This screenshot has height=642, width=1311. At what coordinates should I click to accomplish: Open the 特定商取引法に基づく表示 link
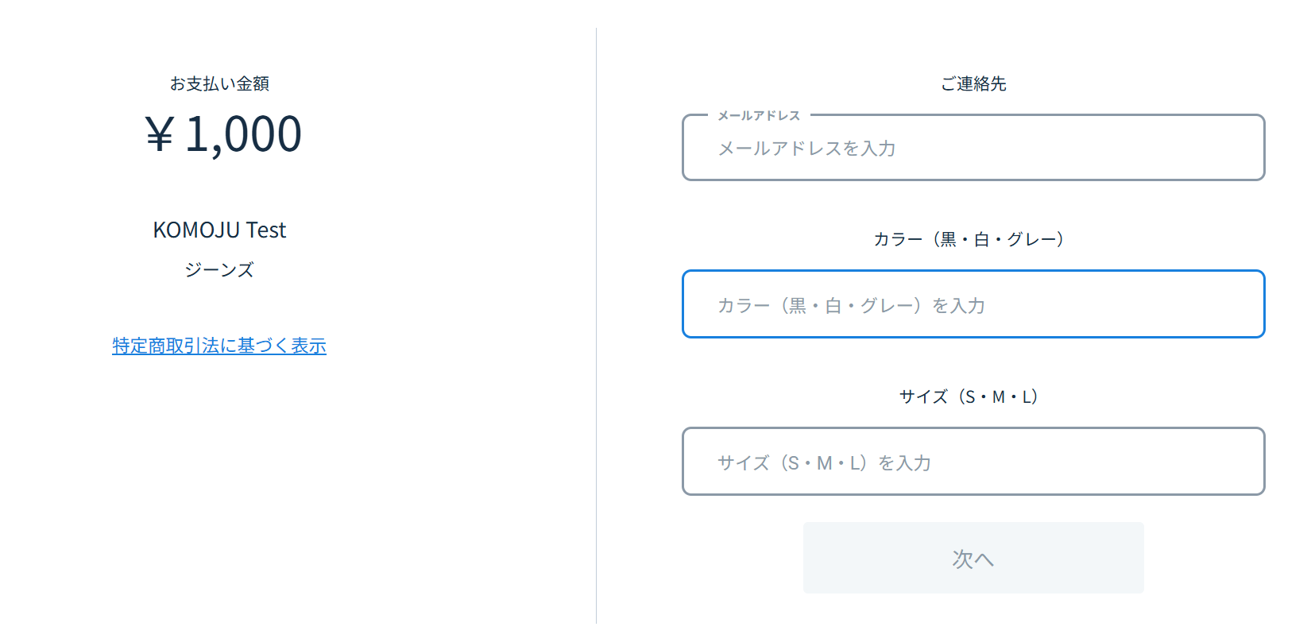pos(219,346)
